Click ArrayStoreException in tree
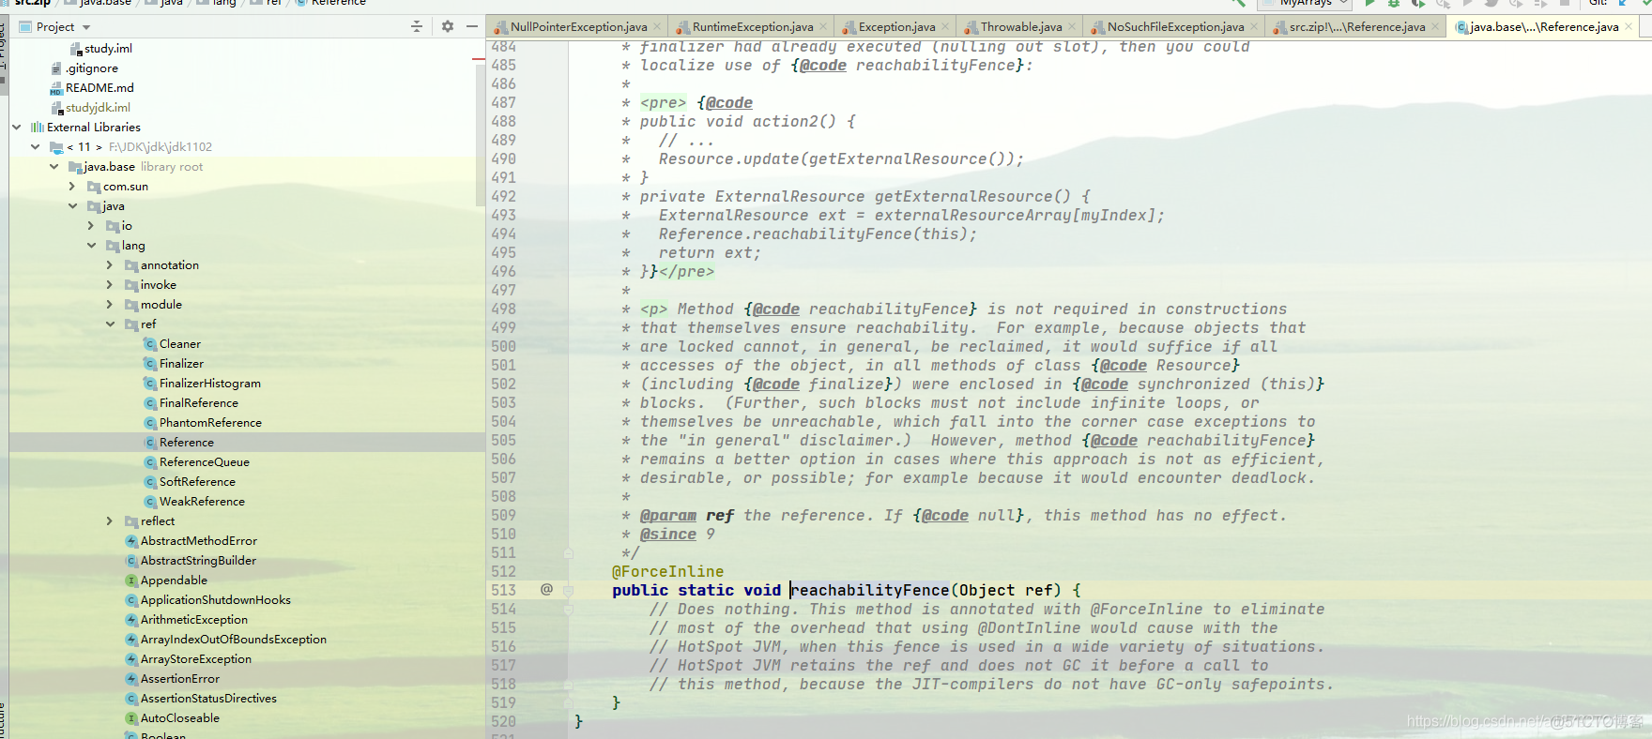 point(196,659)
